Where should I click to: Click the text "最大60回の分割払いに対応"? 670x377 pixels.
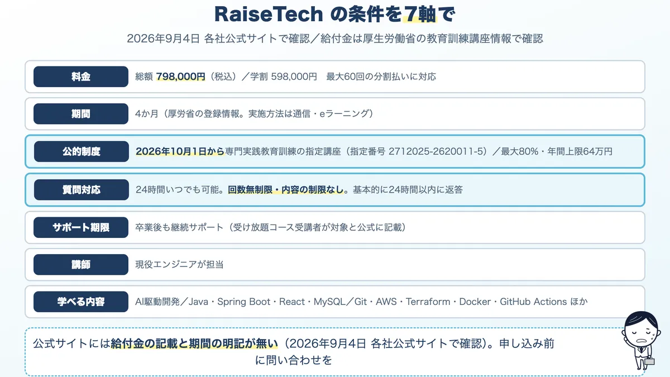click(381, 77)
